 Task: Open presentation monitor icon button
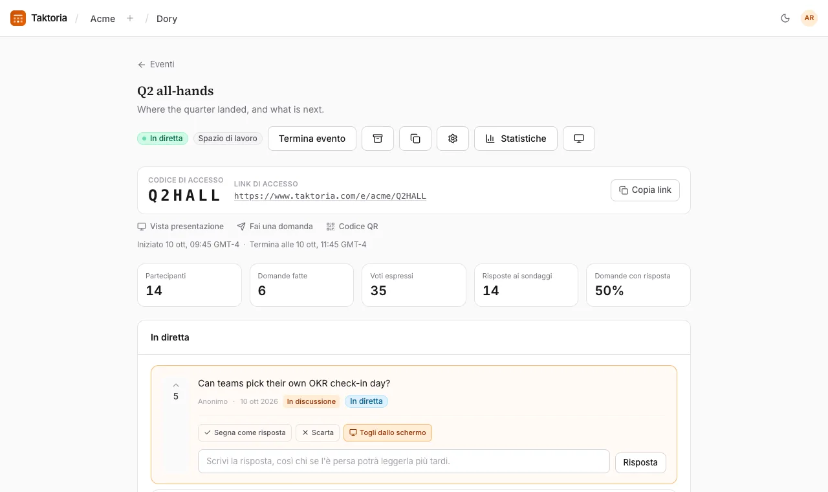[x=579, y=139]
